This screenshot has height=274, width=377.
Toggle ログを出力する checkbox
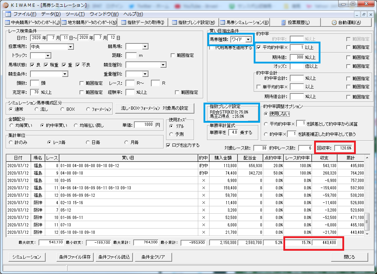click(168, 145)
